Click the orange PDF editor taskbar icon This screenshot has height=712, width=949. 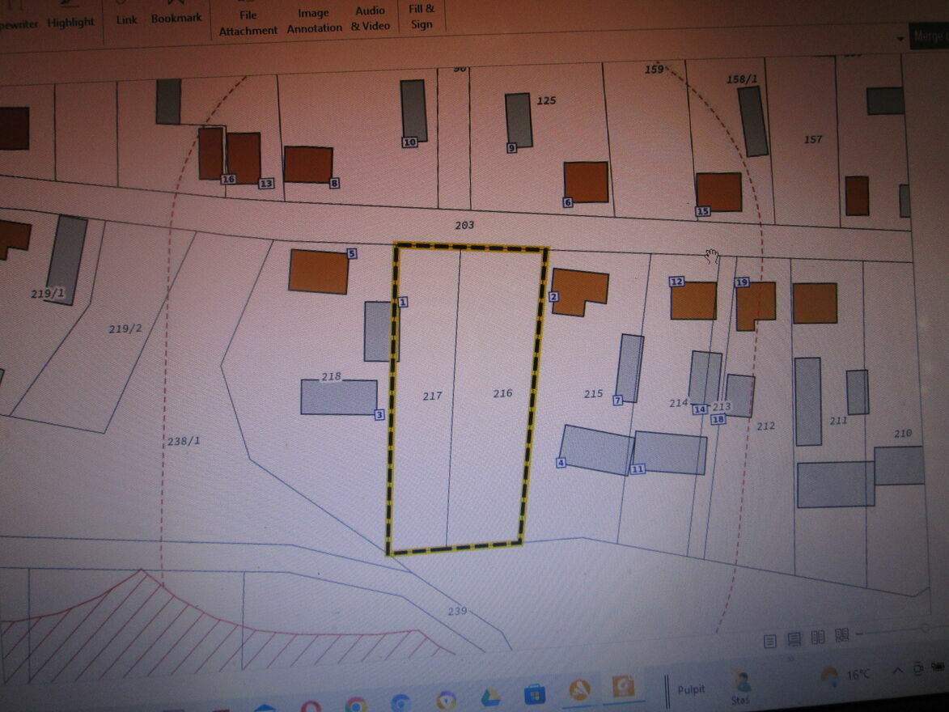624,688
